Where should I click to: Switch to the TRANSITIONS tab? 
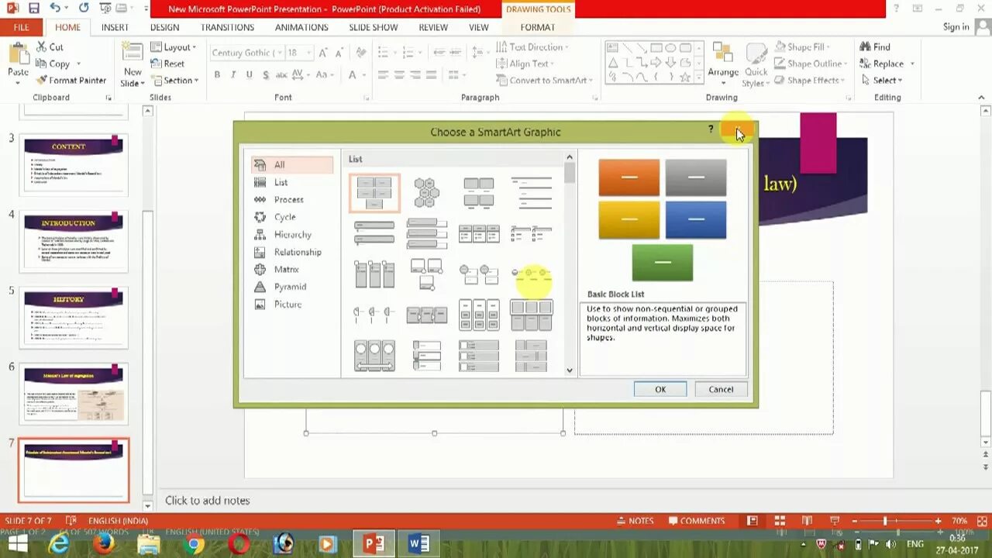pyautogui.click(x=227, y=27)
